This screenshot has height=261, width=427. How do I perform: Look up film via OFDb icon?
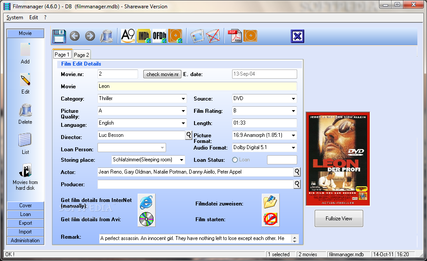tap(160, 36)
